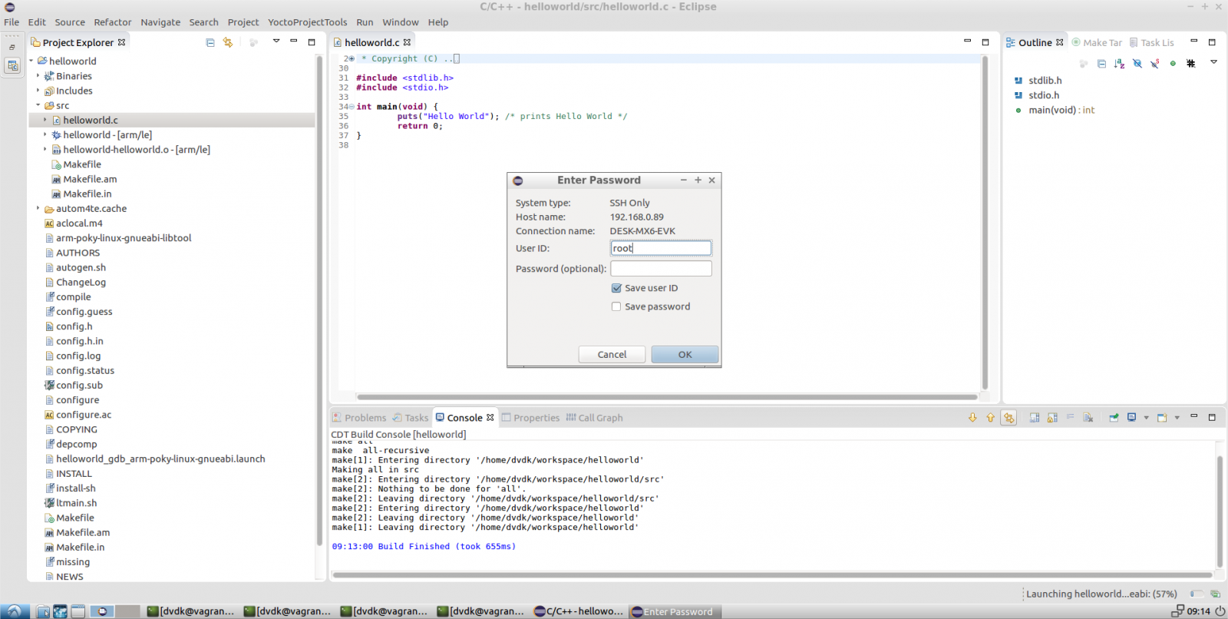The width and height of the screenshot is (1228, 619).
Task: Sort Outline entries alphabetically
Action: (x=1119, y=64)
